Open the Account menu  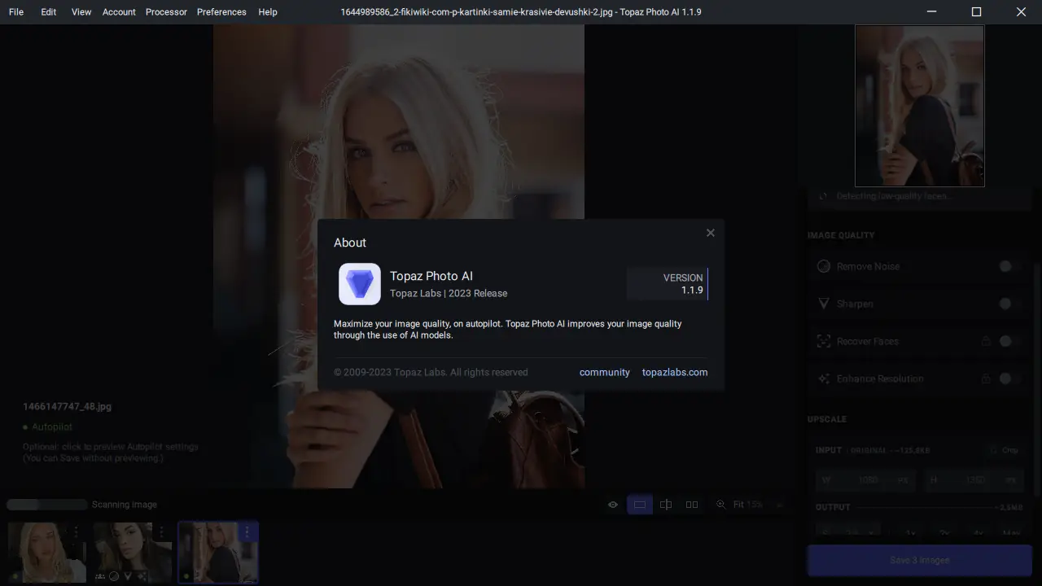119,12
